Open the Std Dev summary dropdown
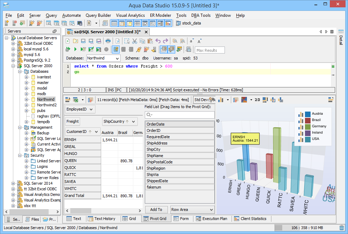 click(x=204, y=100)
